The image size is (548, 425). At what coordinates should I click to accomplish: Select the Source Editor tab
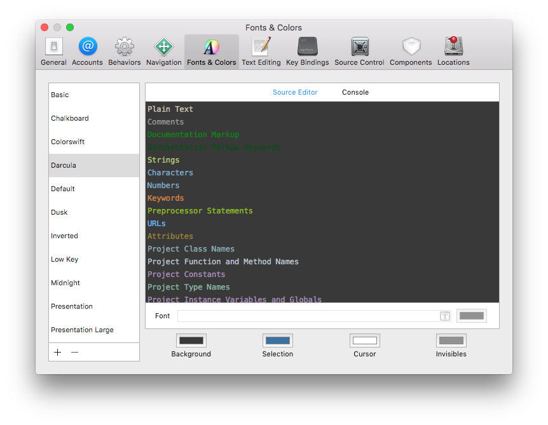click(295, 92)
